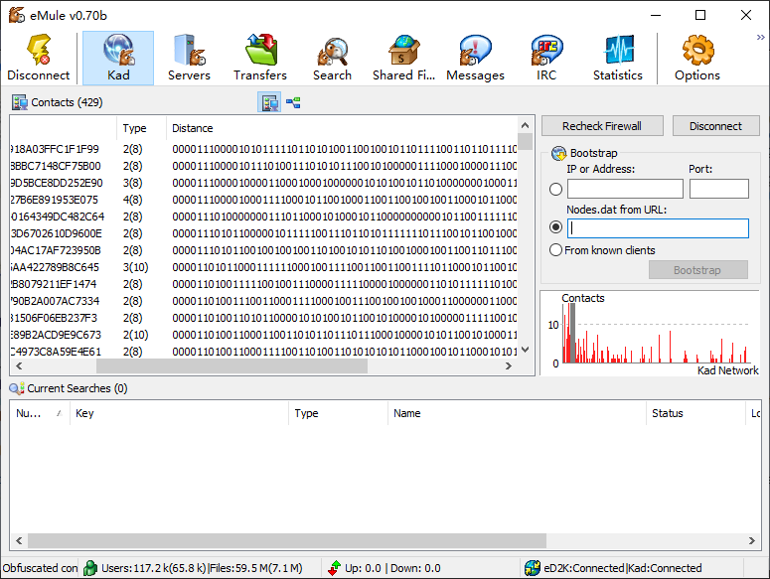Open the Options settings
Image resolution: width=770 pixels, height=579 pixels.
[x=697, y=58]
